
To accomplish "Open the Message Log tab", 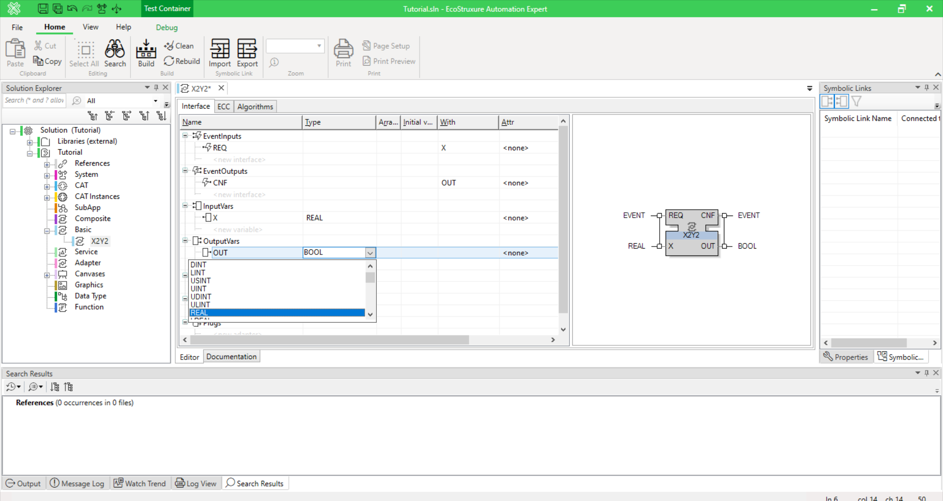I will coord(77,483).
